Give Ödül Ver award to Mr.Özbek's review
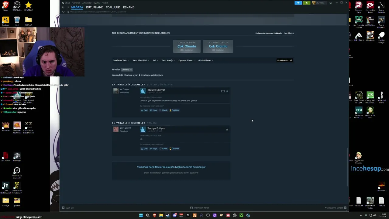The height and width of the screenshot is (219, 389). 174,110
